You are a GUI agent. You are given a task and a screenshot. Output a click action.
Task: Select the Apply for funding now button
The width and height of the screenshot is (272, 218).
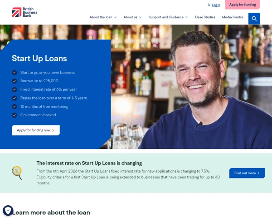coord(36,130)
